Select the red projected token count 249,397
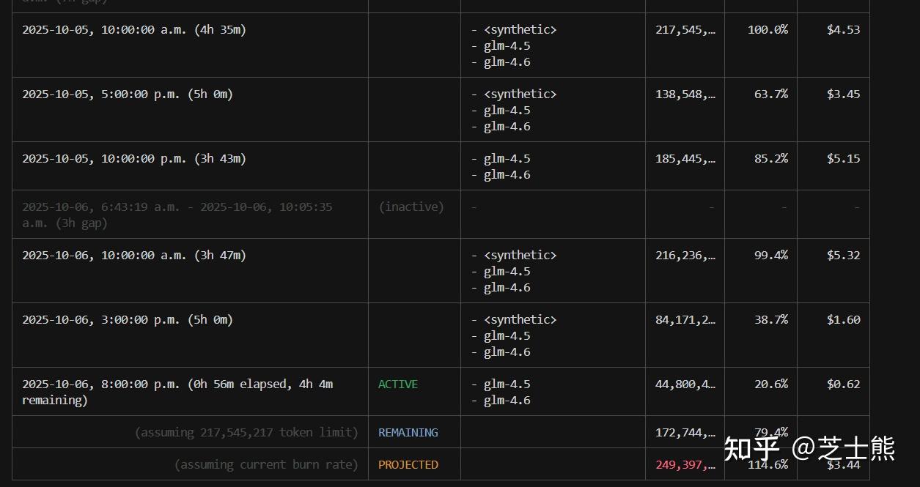Screen dimensions: 920x487 coord(685,465)
